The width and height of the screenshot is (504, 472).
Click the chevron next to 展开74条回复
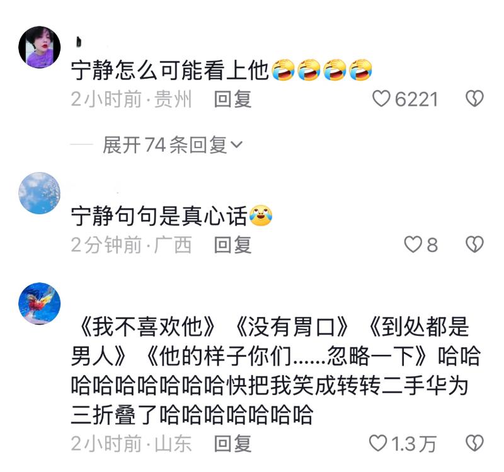click(x=236, y=145)
